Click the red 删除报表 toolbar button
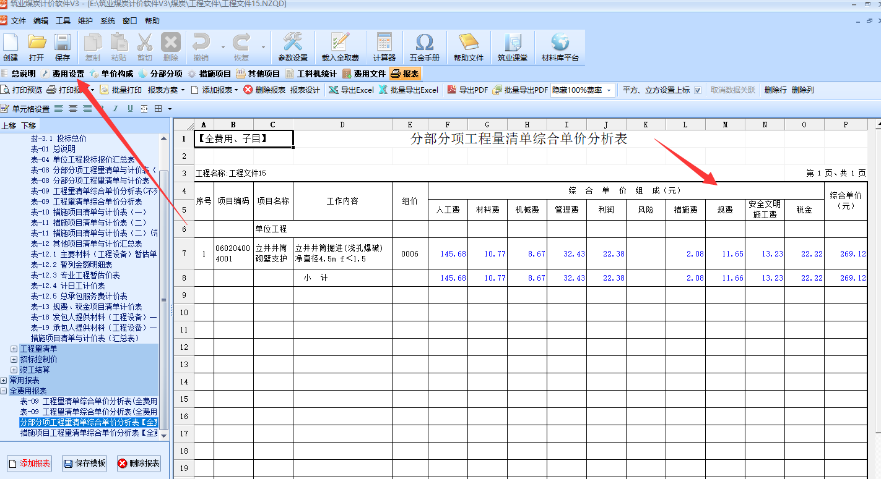The width and height of the screenshot is (881, 479). 264,90
